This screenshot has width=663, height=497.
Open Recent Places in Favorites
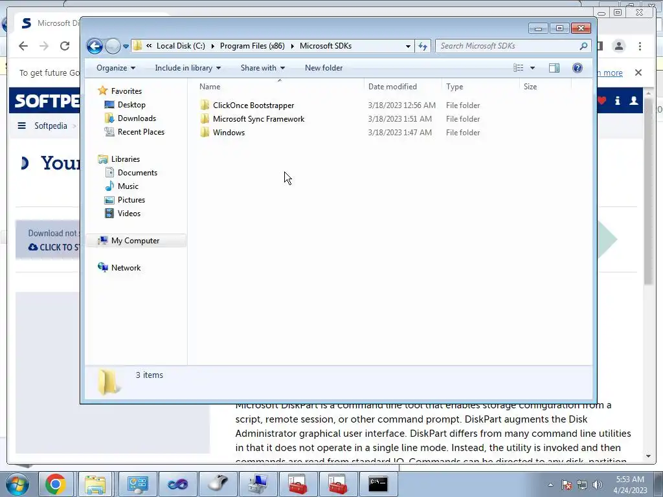pos(140,132)
